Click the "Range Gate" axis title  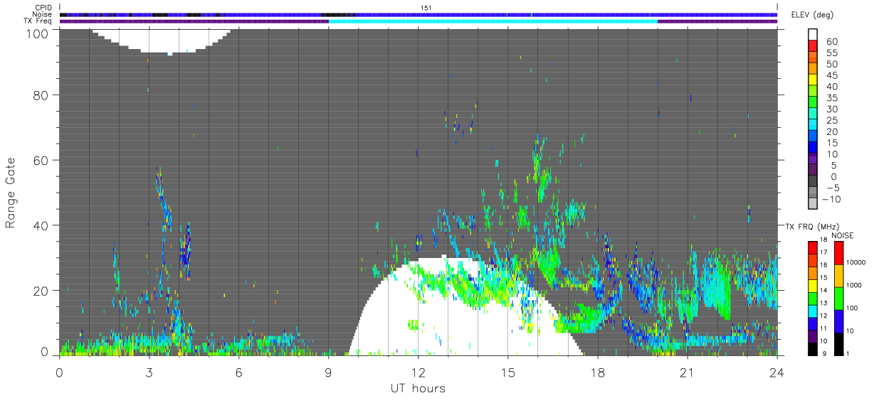11,193
